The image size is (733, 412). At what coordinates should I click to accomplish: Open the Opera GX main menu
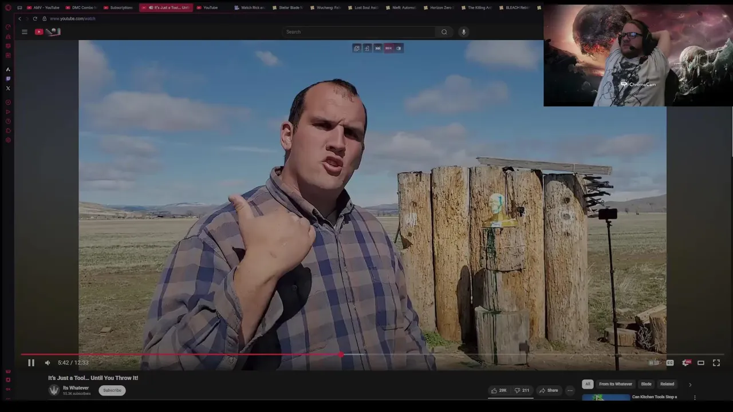(x=7, y=7)
